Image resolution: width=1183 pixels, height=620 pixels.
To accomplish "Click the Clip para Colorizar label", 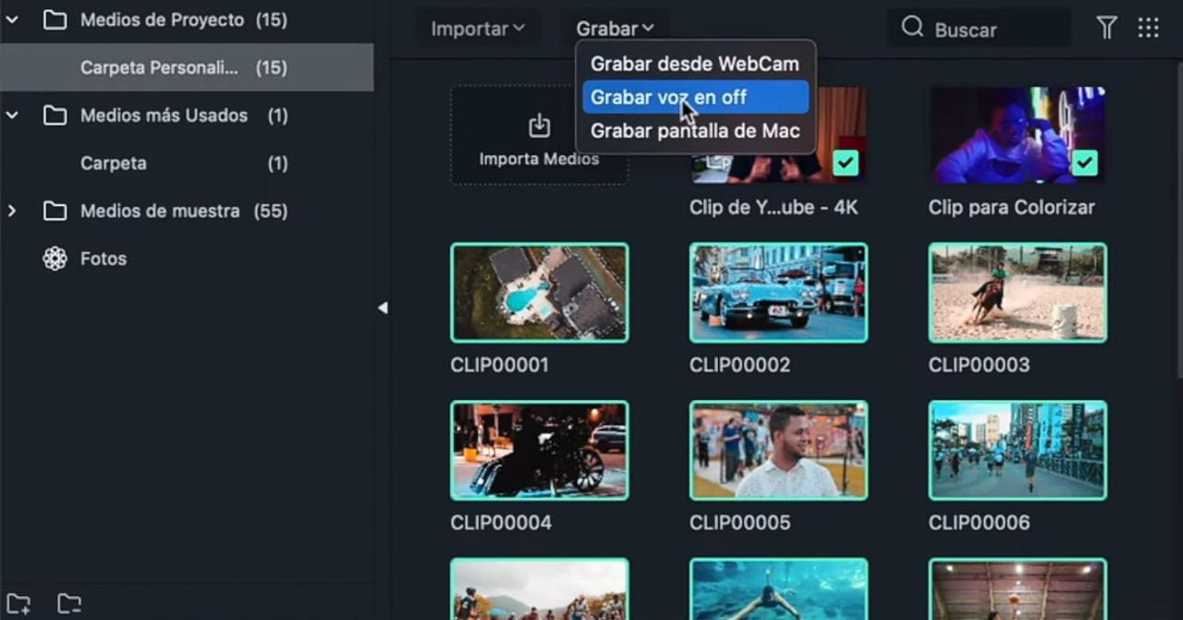I will (1011, 208).
